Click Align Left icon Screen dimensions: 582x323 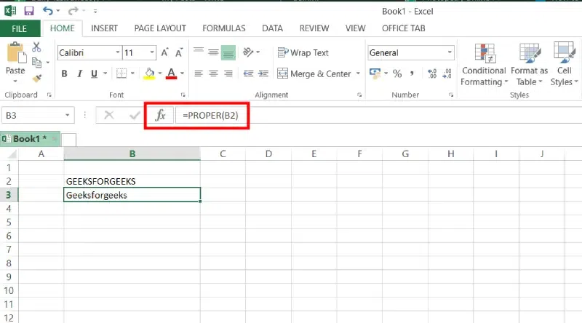point(199,73)
